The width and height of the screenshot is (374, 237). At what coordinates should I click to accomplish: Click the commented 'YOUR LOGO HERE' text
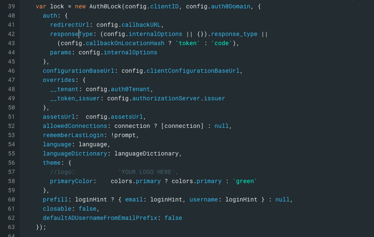(146, 172)
